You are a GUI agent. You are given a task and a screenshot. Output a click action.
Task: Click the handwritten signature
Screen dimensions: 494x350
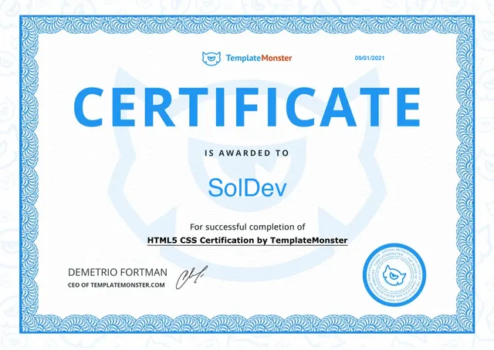click(x=191, y=277)
